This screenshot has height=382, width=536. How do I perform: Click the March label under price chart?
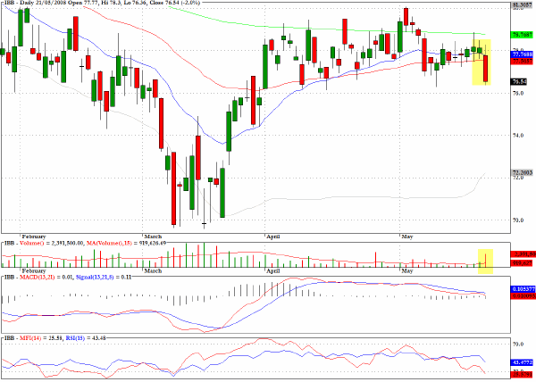point(153,237)
